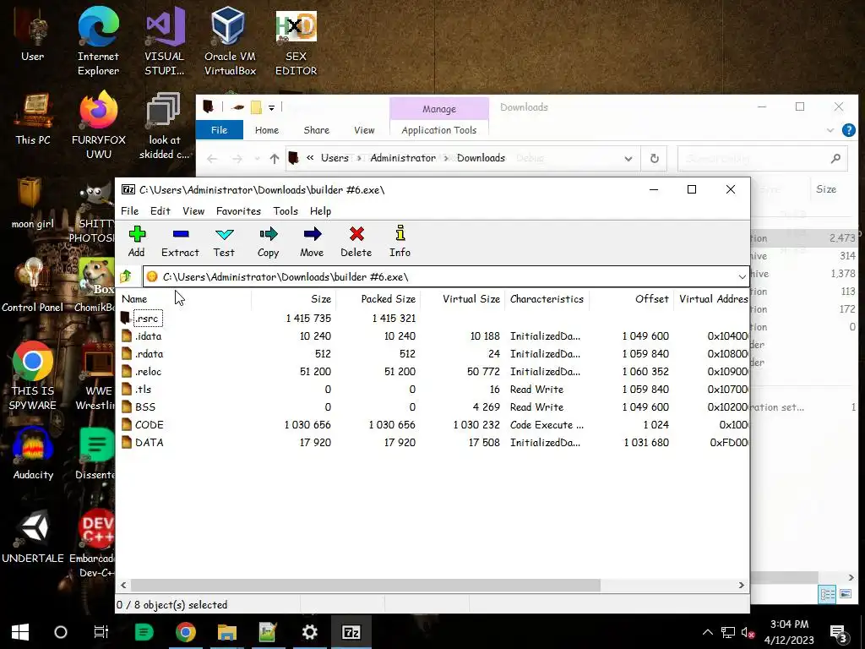The width and height of the screenshot is (865, 649).
Task: Sort by the Characteristics column
Action: [x=547, y=298]
